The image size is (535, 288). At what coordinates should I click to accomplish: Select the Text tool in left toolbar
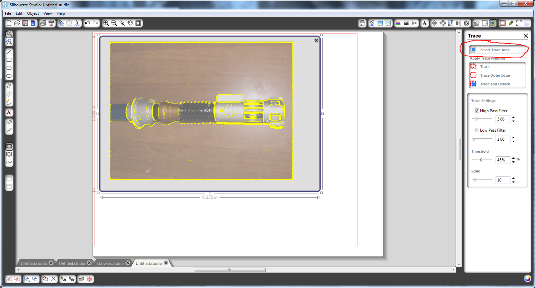point(9,112)
